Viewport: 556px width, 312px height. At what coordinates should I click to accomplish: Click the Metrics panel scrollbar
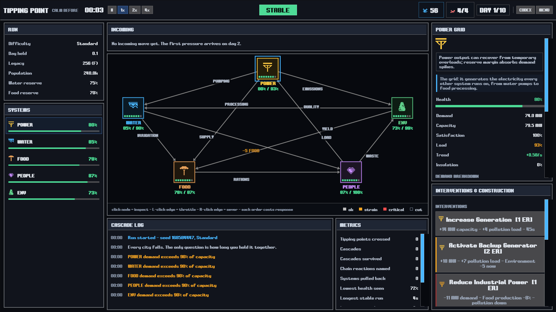click(x=422, y=258)
